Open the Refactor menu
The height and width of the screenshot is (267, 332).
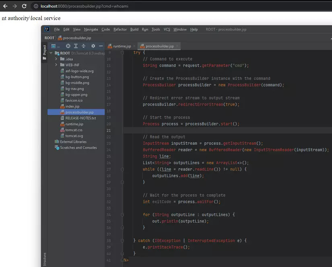(120, 29)
